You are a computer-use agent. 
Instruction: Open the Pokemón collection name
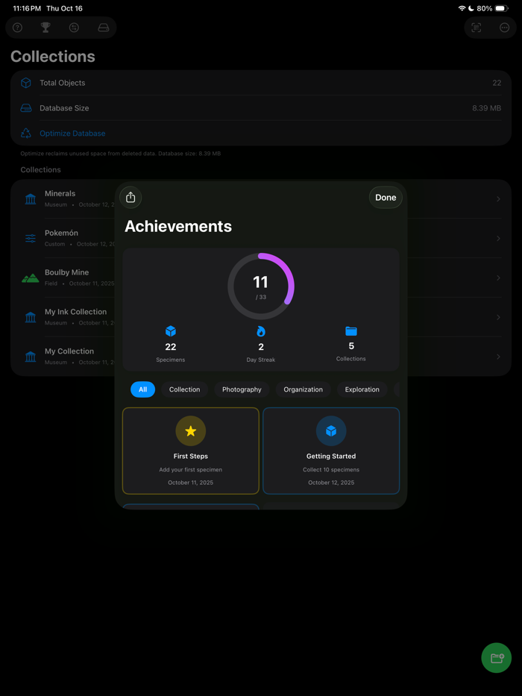click(x=61, y=233)
